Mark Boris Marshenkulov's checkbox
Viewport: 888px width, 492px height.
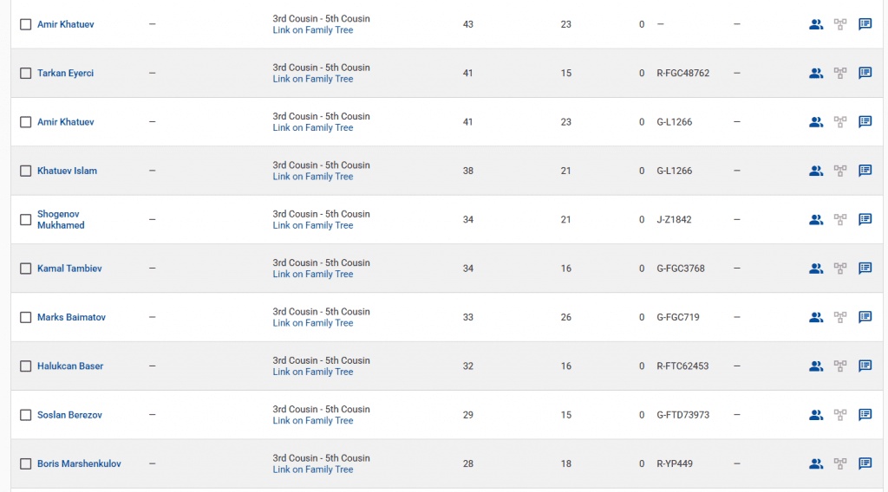[26, 464]
